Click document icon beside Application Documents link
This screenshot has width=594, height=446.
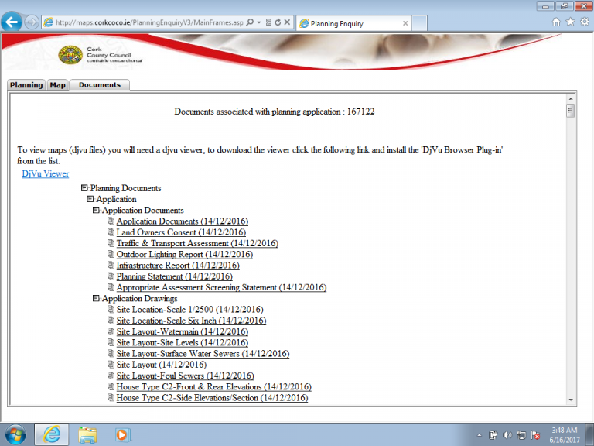[111, 221]
